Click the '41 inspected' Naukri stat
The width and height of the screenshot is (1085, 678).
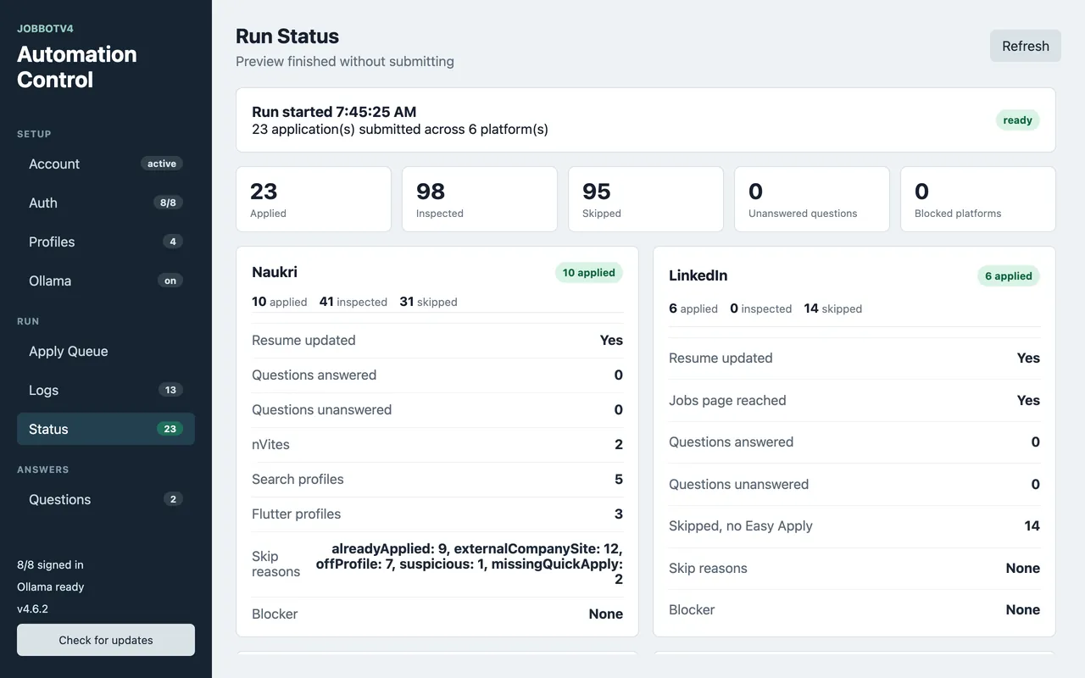click(x=353, y=302)
